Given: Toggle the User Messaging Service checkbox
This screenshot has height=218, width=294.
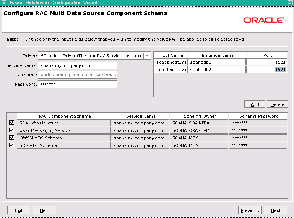Looking at the screenshot, I should tap(12, 130).
